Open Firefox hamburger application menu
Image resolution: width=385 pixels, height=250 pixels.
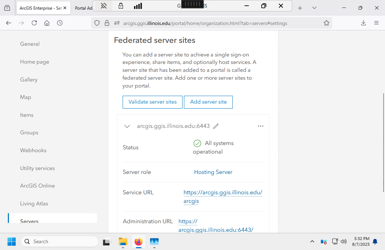click(x=376, y=23)
